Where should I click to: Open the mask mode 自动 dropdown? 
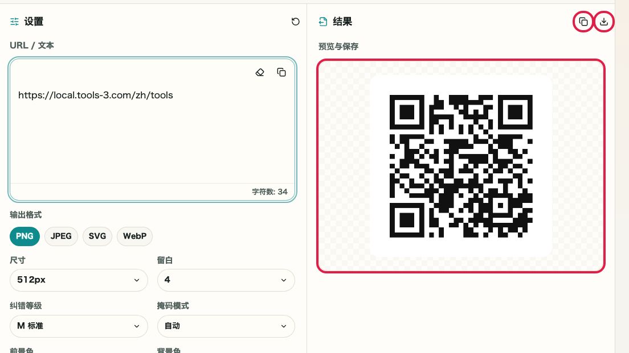226,326
